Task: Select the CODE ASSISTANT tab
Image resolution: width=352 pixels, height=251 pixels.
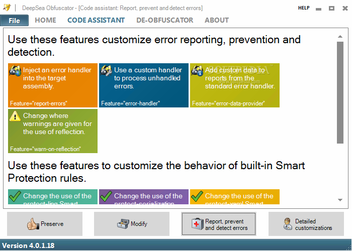Action: 96,20
